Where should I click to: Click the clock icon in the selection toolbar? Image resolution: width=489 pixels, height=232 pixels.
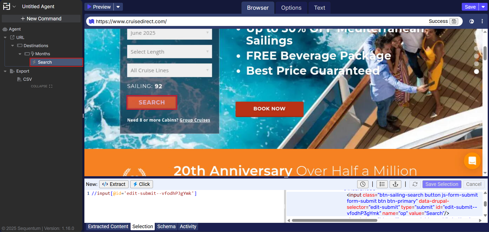click(x=363, y=184)
